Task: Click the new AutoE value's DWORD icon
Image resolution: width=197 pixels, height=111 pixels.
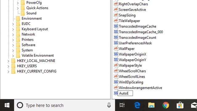Action: [116, 93]
